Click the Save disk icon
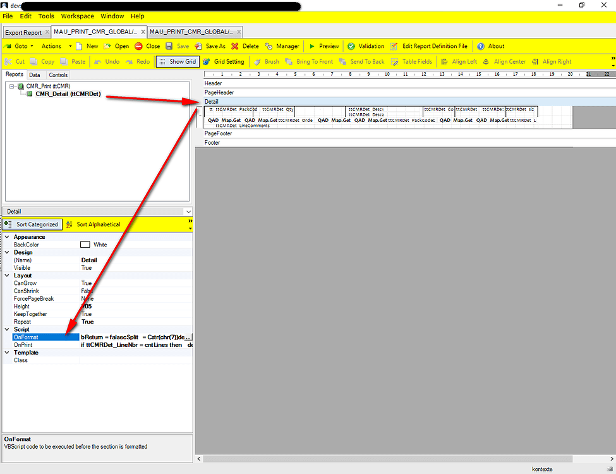The height and width of the screenshot is (474, 616). coord(169,46)
